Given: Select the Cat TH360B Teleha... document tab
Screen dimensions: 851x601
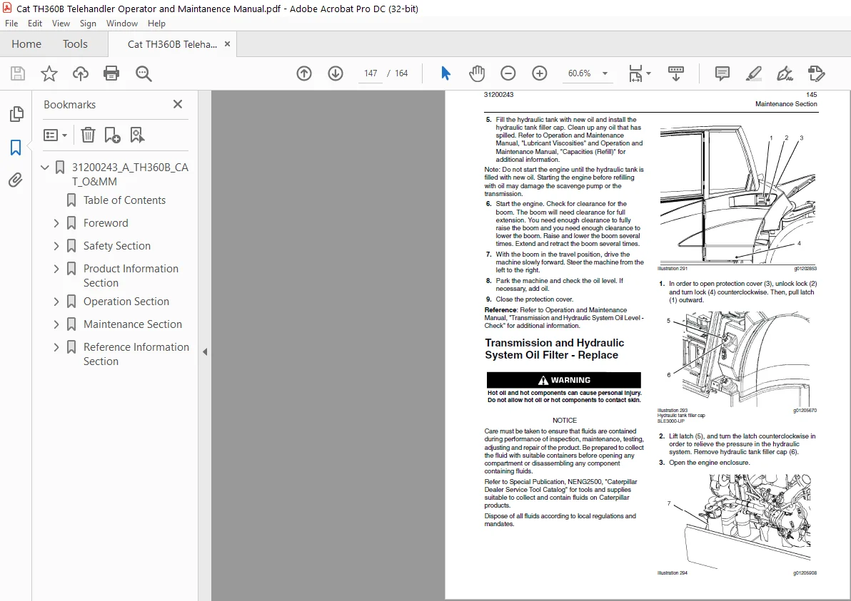Looking at the screenshot, I should [172, 44].
